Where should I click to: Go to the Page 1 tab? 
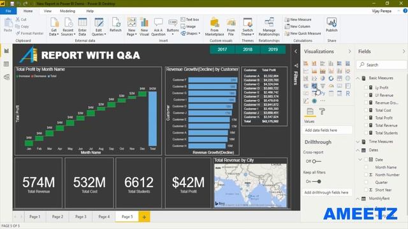pos(34,216)
